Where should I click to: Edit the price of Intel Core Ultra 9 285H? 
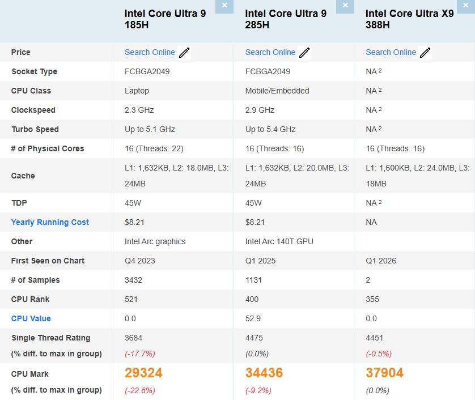point(305,52)
